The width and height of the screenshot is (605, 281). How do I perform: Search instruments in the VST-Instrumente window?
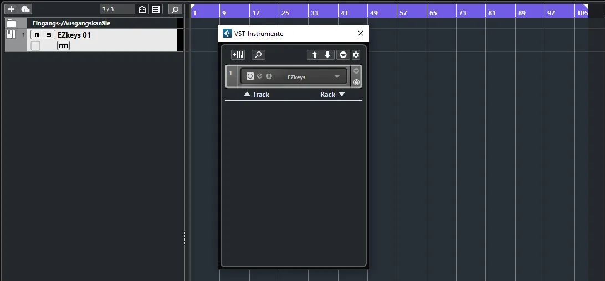pos(259,55)
